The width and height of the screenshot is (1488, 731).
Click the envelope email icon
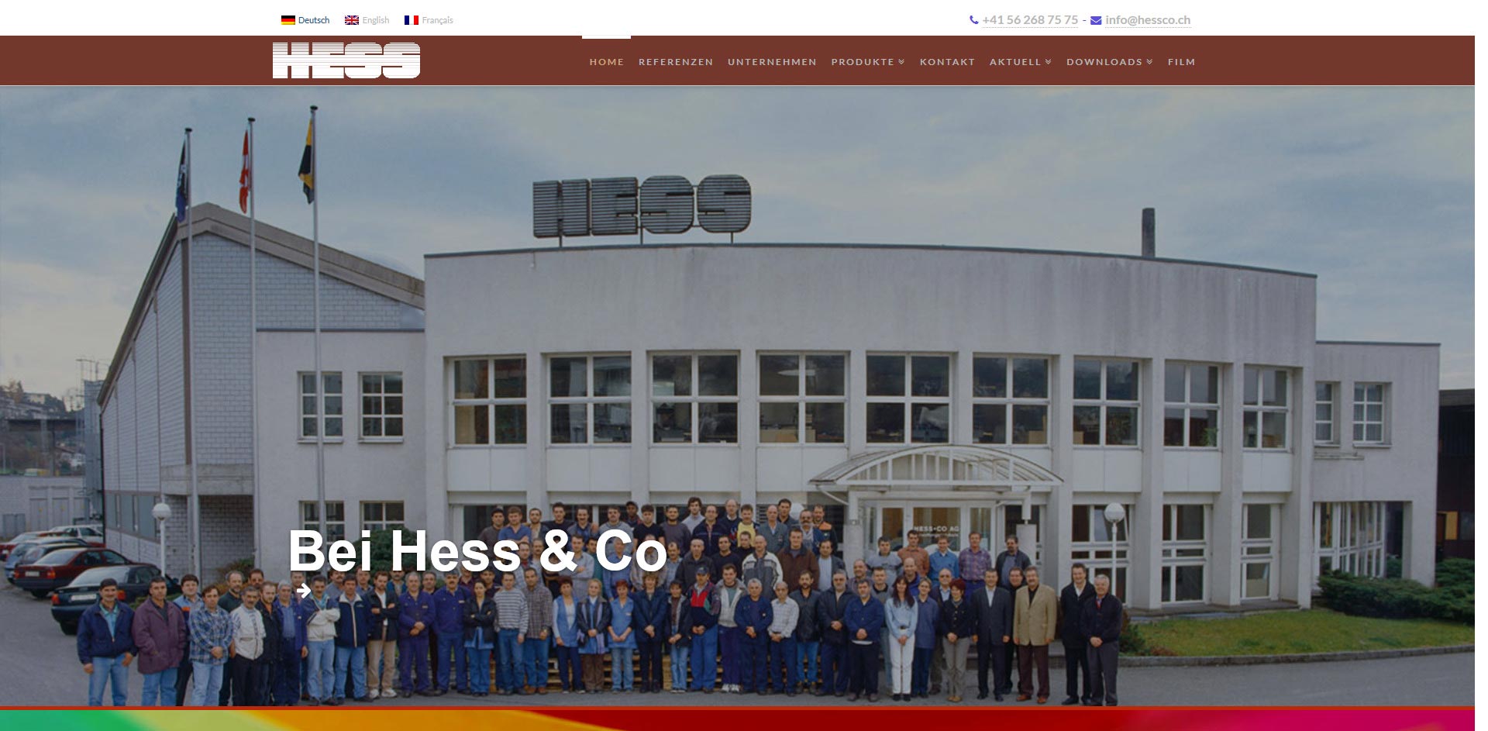[x=1096, y=20]
